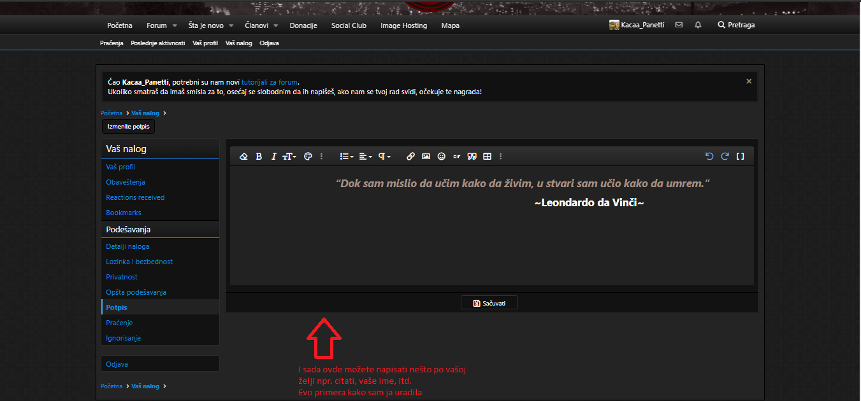The width and height of the screenshot is (861, 401).
Task: Open the tutorijali za forum link
Action: [x=270, y=82]
